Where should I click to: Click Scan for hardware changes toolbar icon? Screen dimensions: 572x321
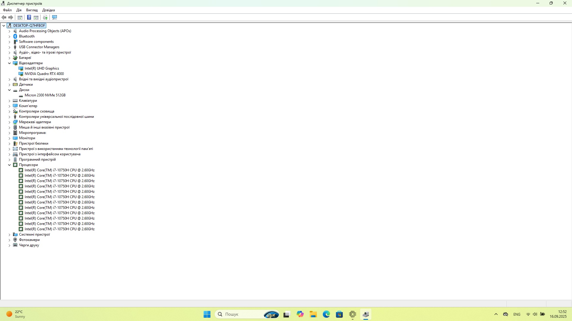tap(55, 17)
